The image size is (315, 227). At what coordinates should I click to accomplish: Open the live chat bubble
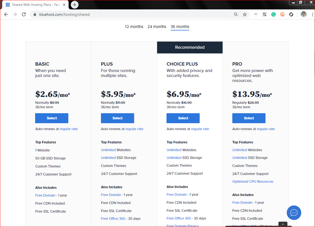coord(294,213)
